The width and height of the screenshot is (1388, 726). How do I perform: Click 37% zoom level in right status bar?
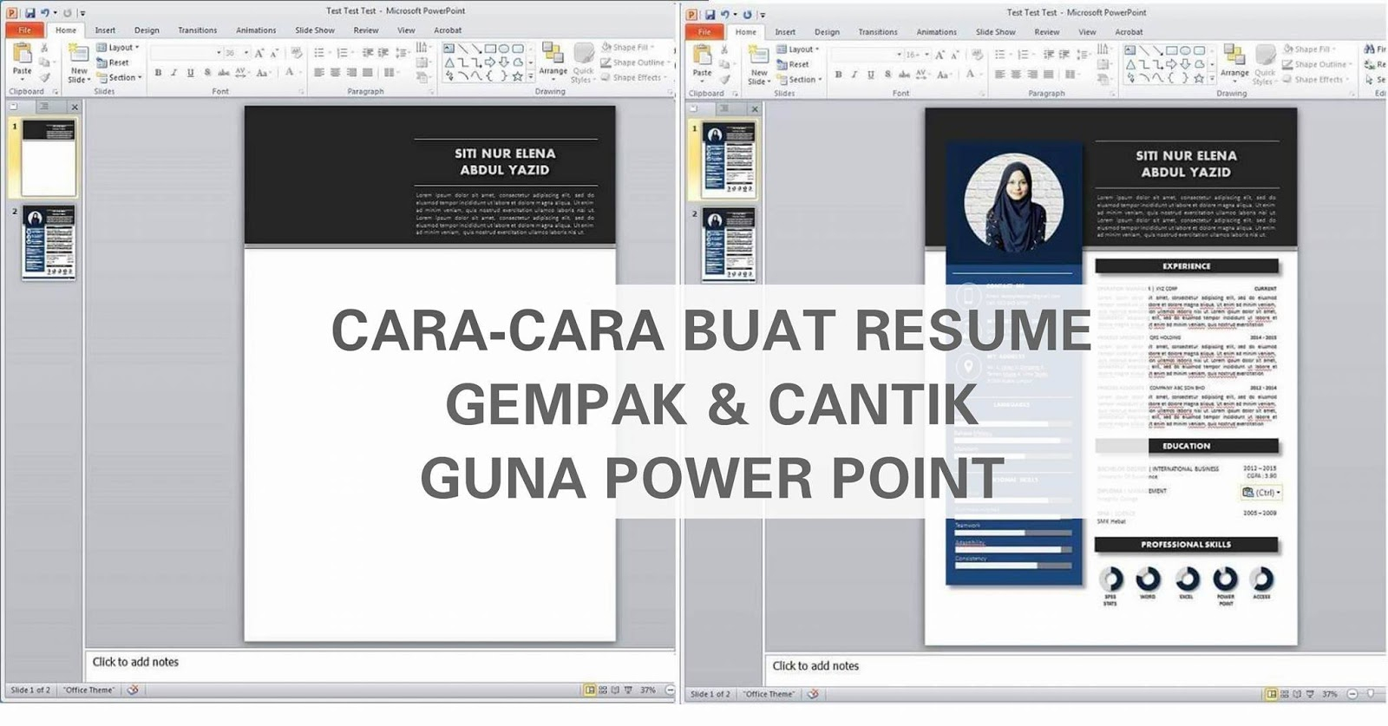click(x=1329, y=695)
